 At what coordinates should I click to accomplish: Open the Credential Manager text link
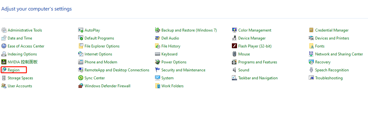click(x=332, y=30)
